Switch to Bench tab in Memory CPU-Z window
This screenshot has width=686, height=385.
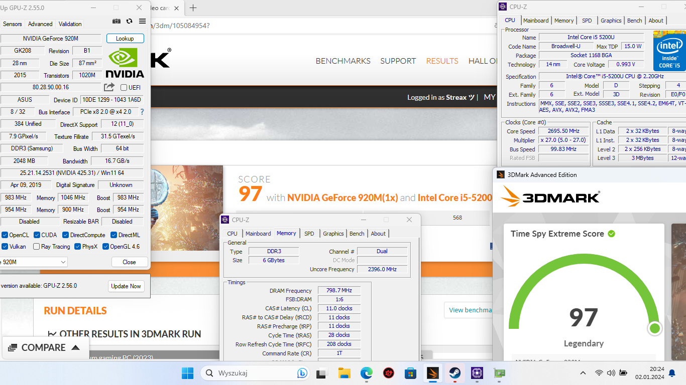(x=357, y=234)
